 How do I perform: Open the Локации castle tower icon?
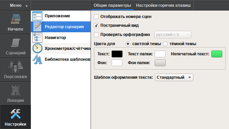[15, 90]
